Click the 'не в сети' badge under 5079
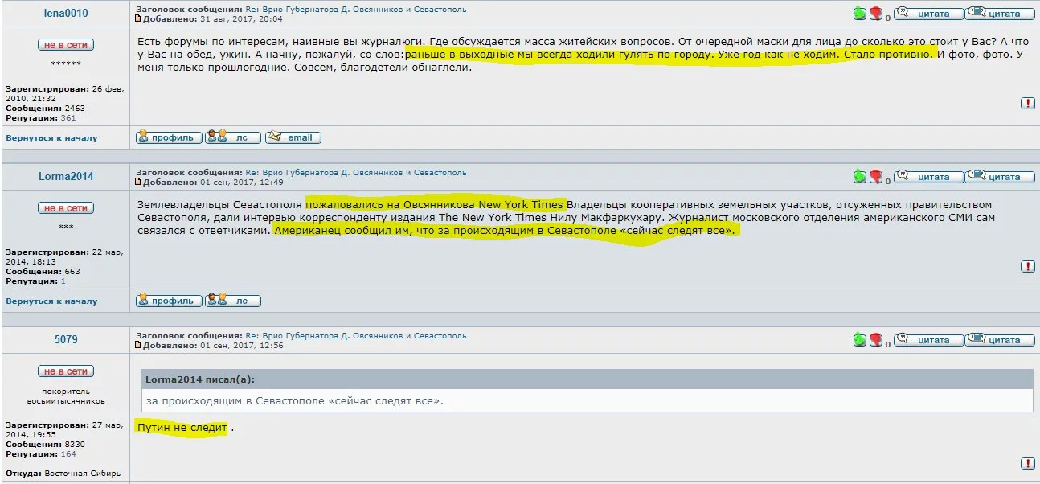Image resolution: width=1040 pixels, height=484 pixels. click(66, 371)
